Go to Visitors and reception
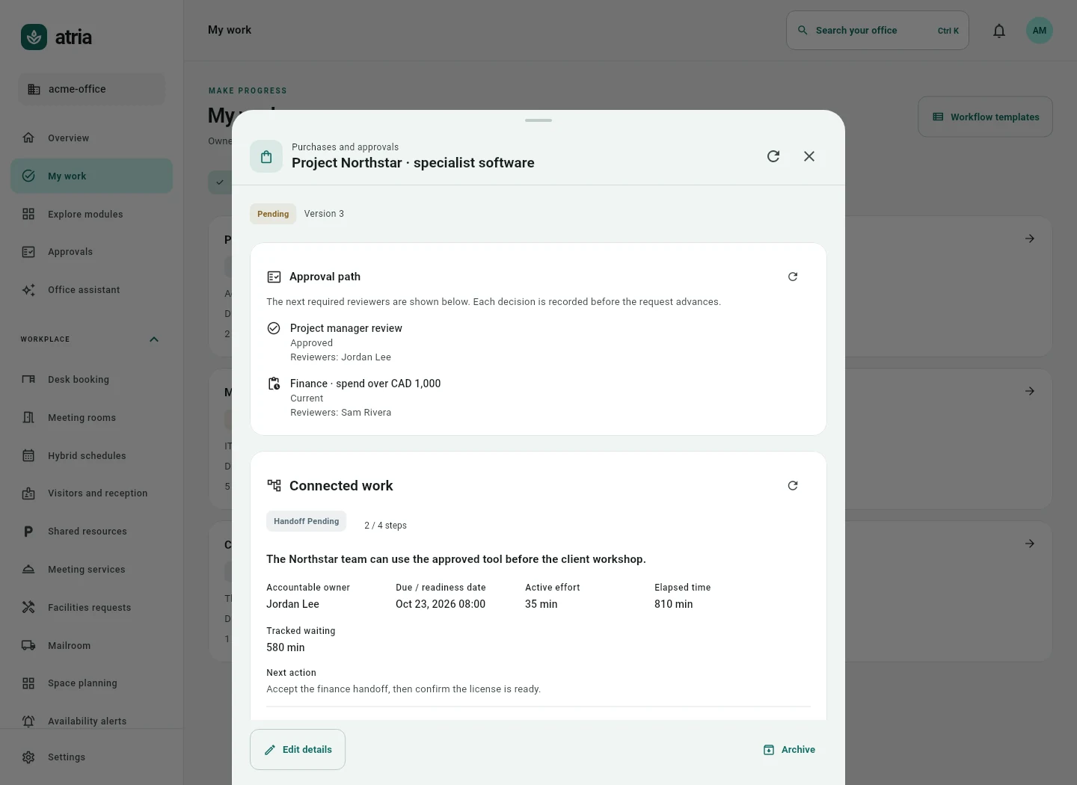 (x=91, y=493)
